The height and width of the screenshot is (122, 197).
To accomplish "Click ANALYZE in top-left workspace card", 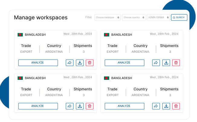I will click(38, 63).
